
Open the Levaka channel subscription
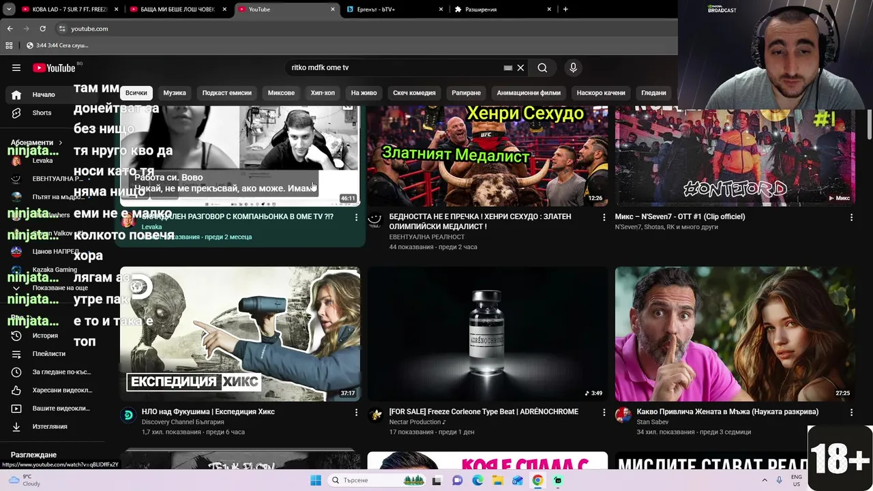coord(41,161)
